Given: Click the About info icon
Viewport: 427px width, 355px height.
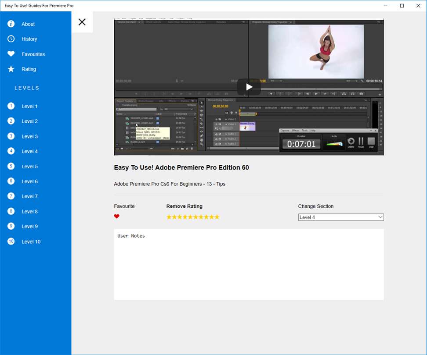Looking at the screenshot, I should coord(11,24).
